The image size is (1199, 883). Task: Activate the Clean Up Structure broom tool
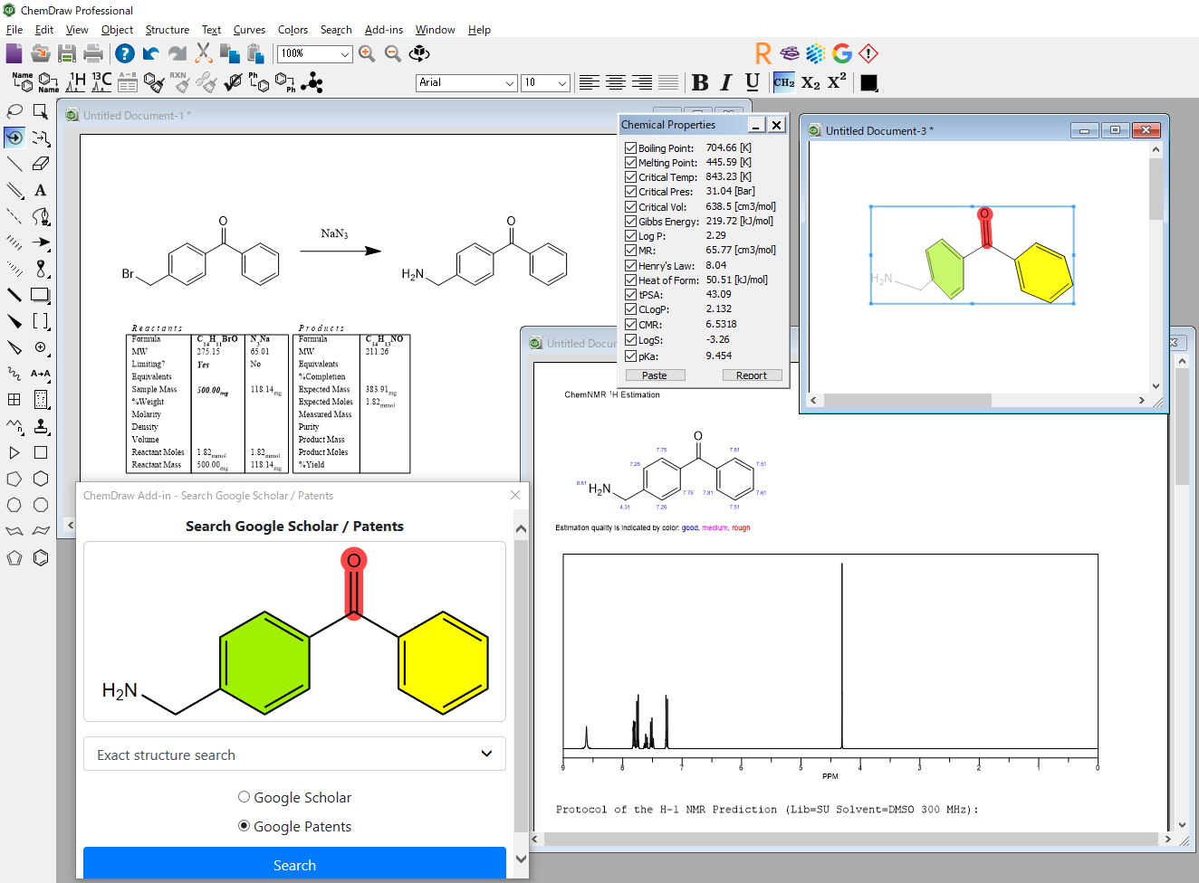[x=154, y=82]
